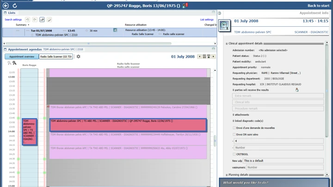This screenshot has height=187, width=333.
Task: Check the Envoi DN suivi séno box
Action: [234, 134]
